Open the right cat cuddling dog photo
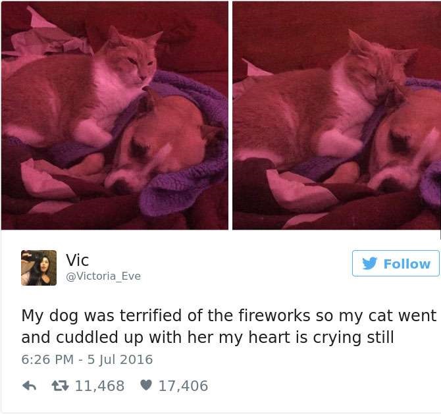 click(x=336, y=115)
